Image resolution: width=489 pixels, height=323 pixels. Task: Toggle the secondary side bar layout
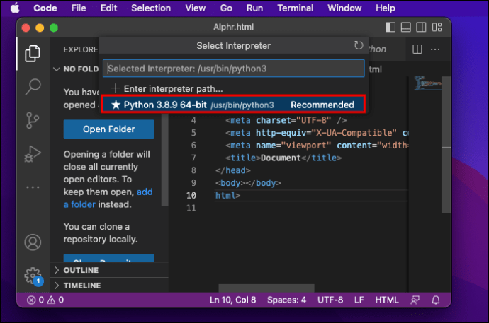421,28
